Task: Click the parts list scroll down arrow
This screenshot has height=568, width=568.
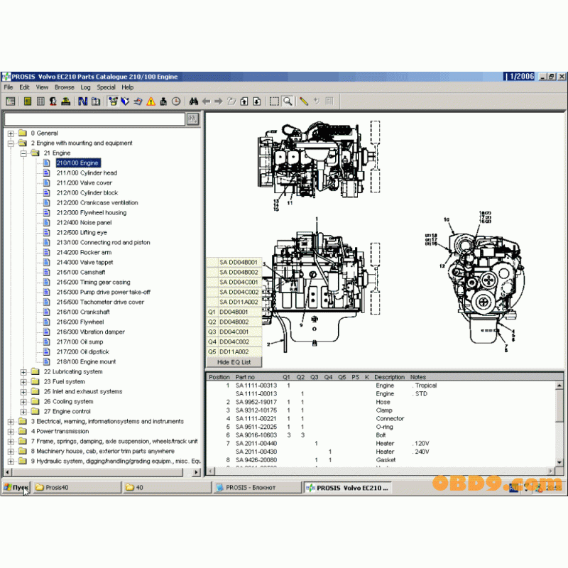Action: tap(559, 463)
